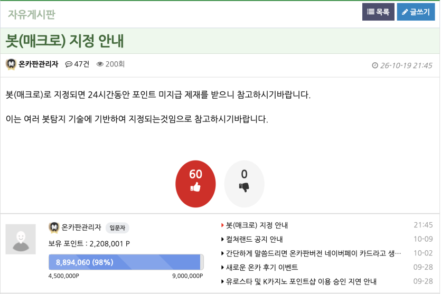441x294 pixels.
Task: Click the gray profile avatar thumbnail
Action: click(21, 239)
